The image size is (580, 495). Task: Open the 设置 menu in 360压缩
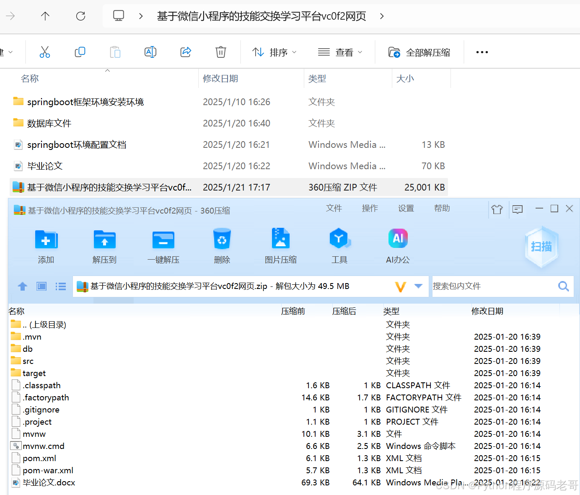406,208
